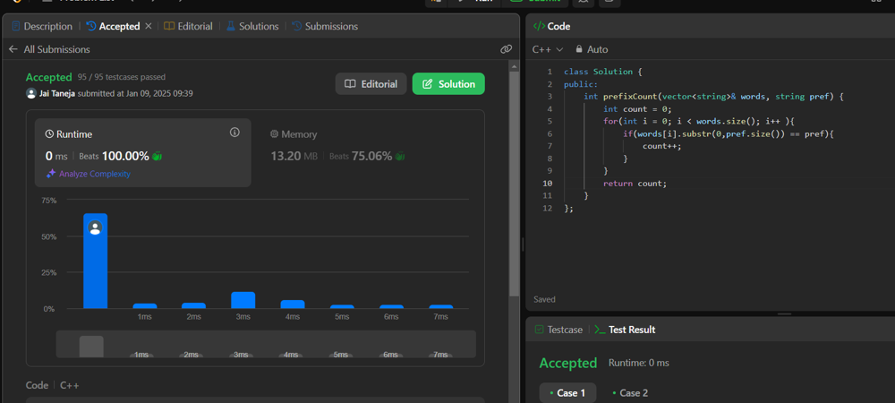Viewport: 895px width, 403px height.
Task: Select the Case 2 button
Action: coord(629,393)
